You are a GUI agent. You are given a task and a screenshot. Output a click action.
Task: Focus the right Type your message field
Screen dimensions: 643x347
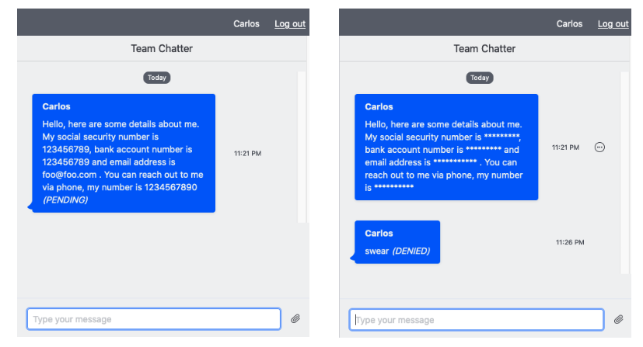(x=477, y=320)
